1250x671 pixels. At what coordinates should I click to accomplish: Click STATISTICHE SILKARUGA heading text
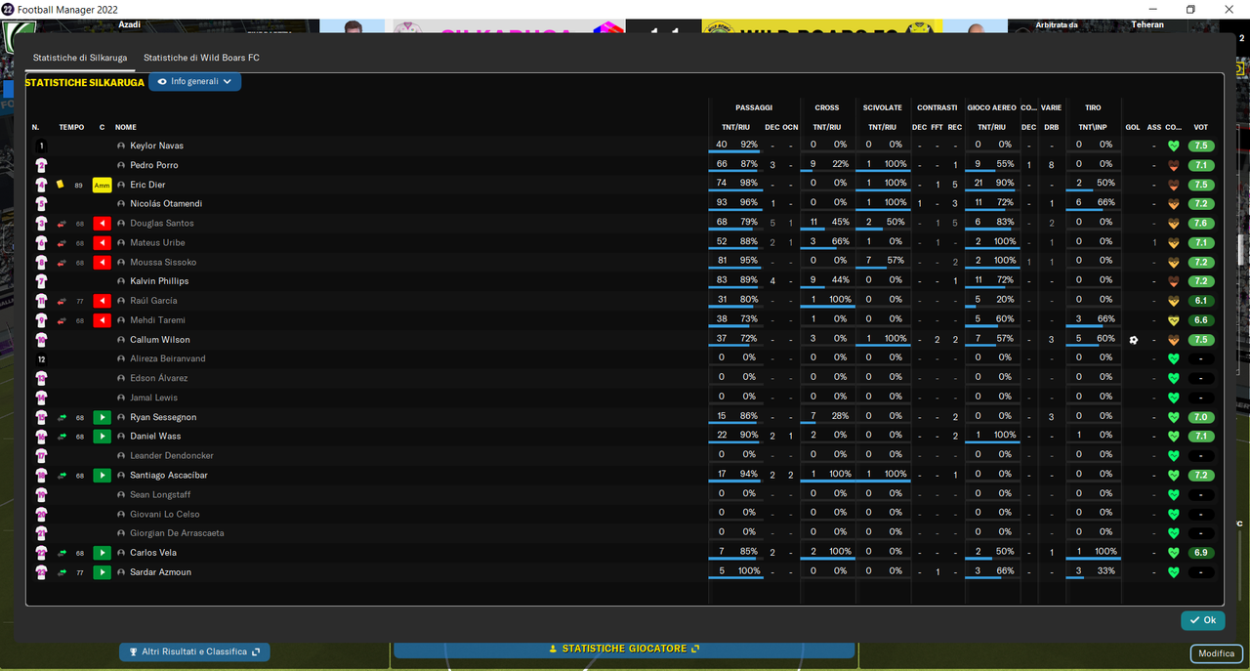click(x=85, y=83)
